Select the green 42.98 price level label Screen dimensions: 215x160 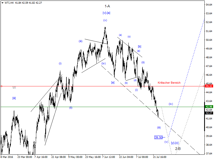[x=209, y=107]
